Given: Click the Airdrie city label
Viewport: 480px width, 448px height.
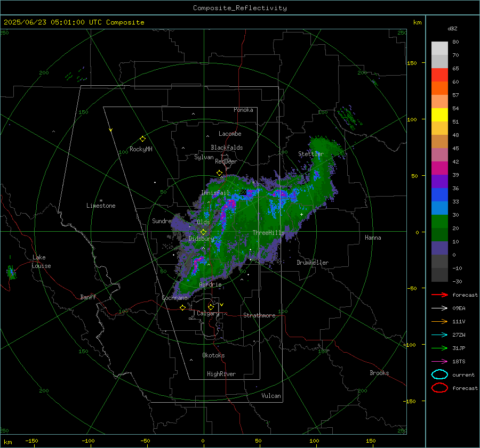Looking at the screenshot, I should point(210,284).
